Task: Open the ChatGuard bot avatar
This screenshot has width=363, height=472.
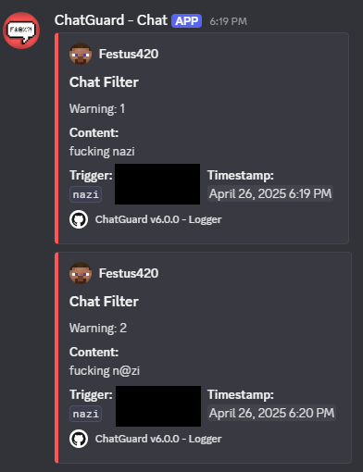Action: point(21,31)
